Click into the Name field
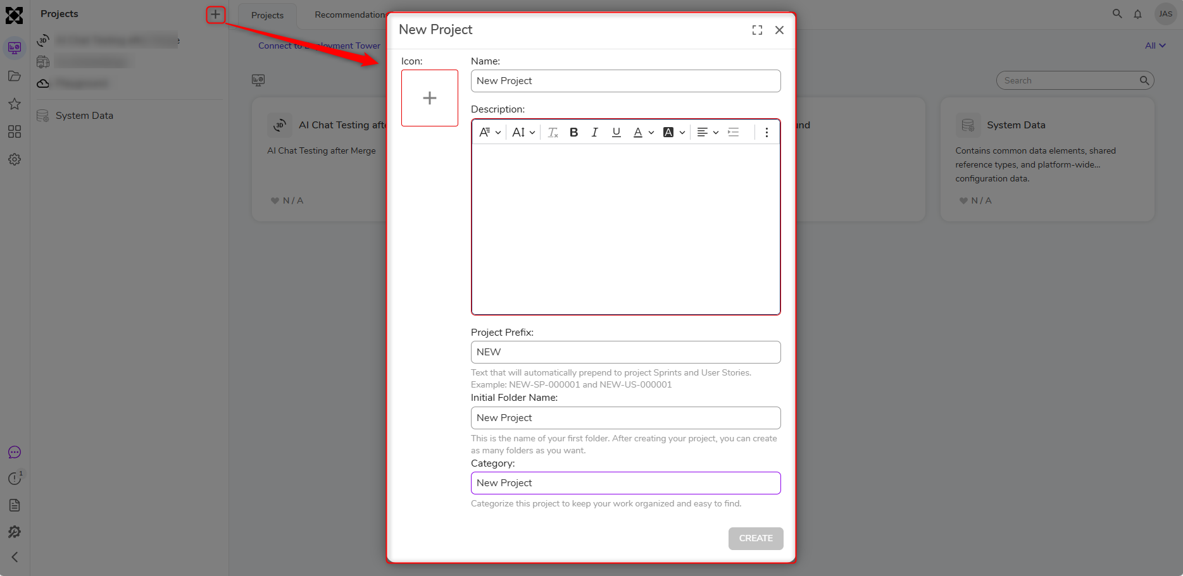Image resolution: width=1183 pixels, height=576 pixels. (625, 81)
